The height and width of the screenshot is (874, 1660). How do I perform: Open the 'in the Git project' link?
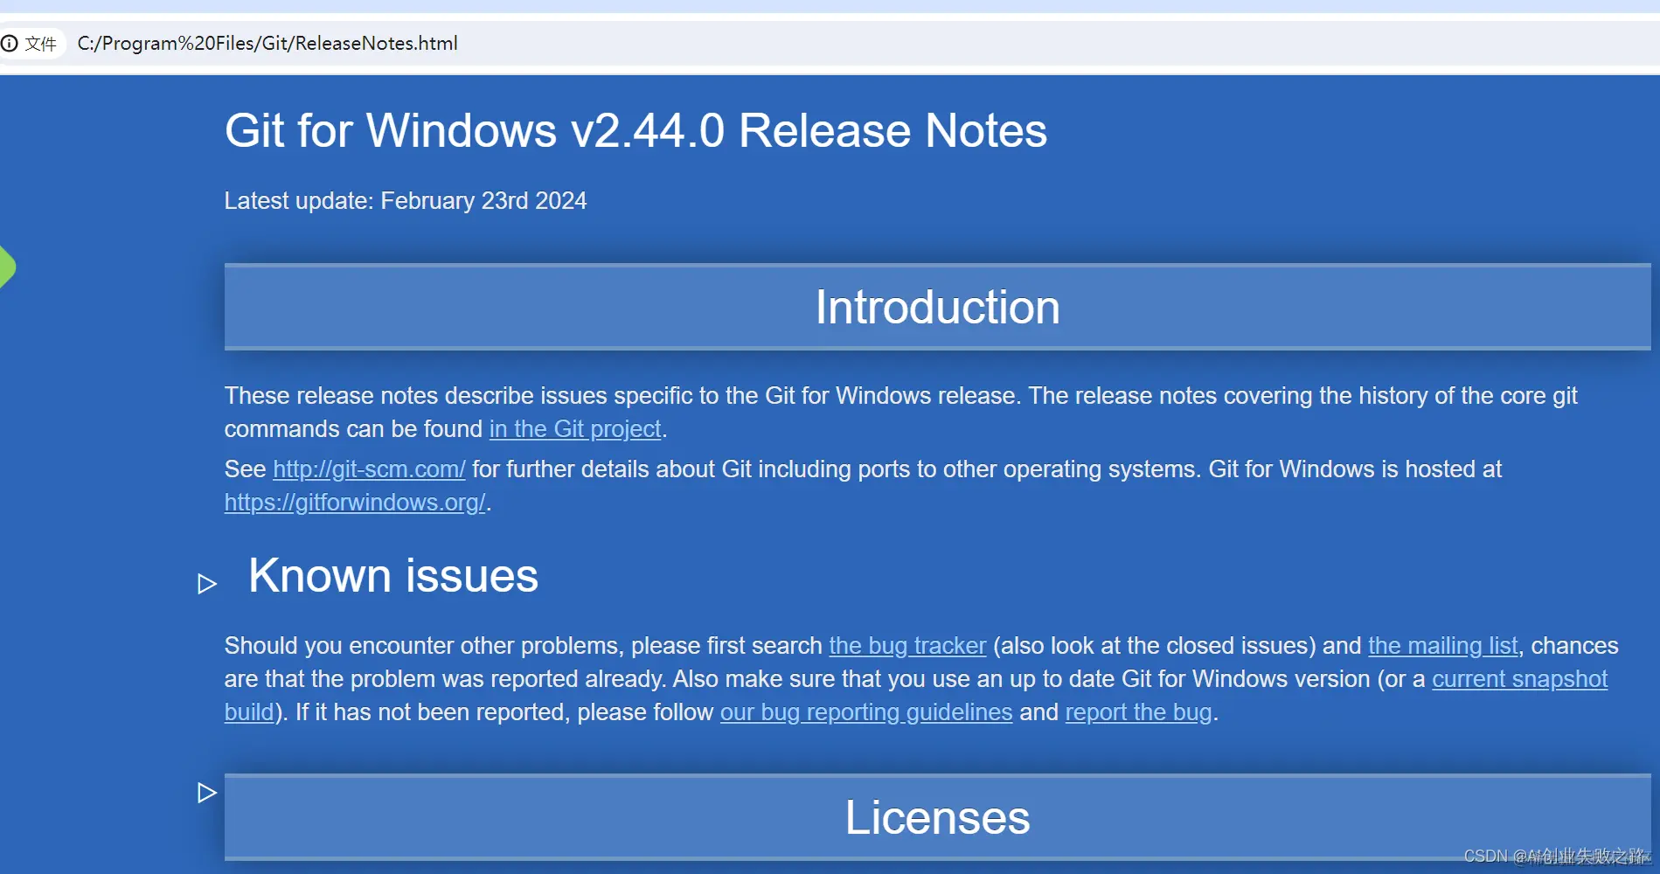pos(575,429)
